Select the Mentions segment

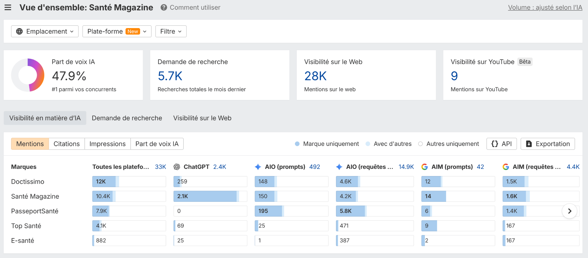click(x=30, y=144)
